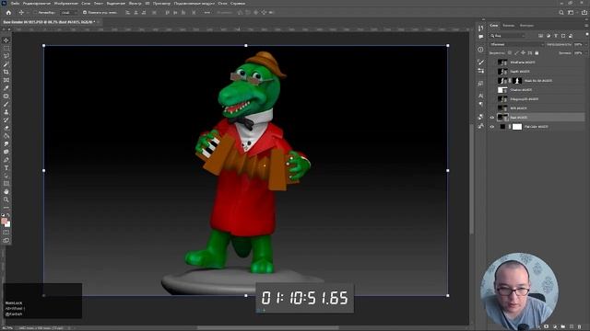Open the info circle panel icon
The width and height of the screenshot is (590, 331).
pos(480,50)
